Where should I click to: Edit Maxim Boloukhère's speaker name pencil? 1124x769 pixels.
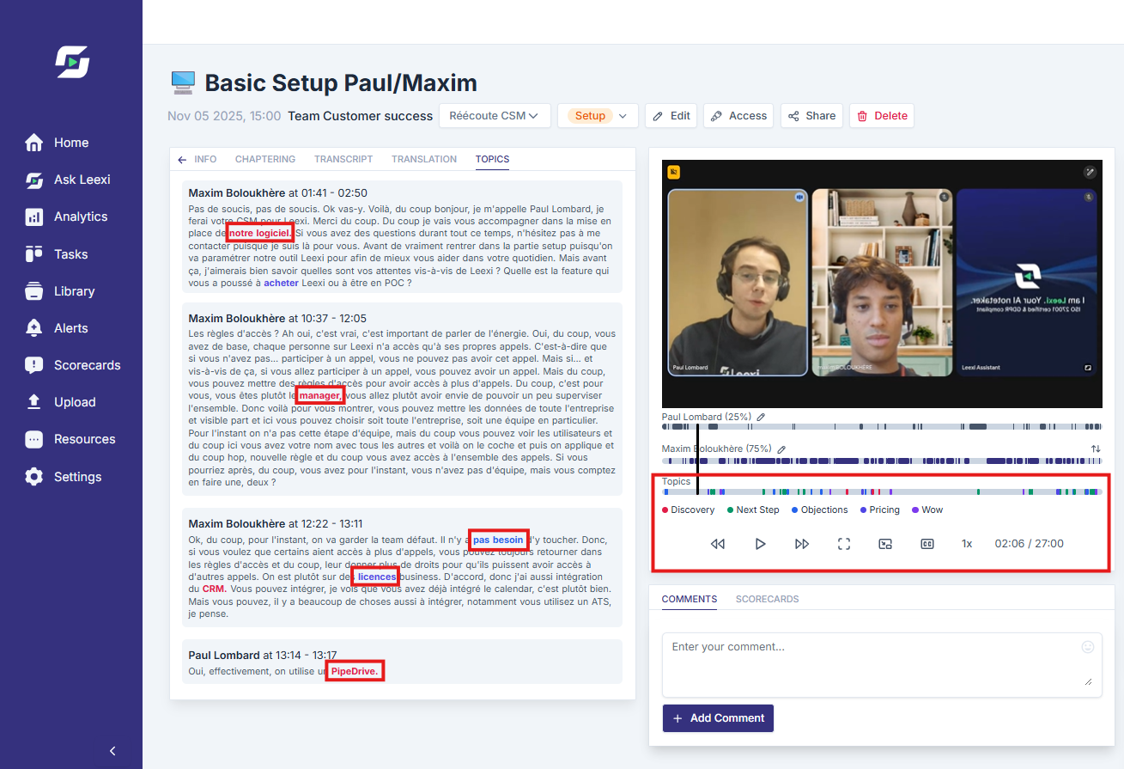pos(781,449)
